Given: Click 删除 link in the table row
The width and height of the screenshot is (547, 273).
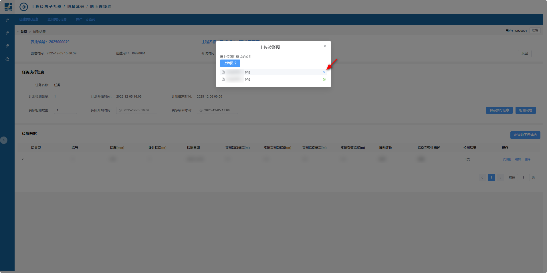Looking at the screenshot, I should [528, 159].
